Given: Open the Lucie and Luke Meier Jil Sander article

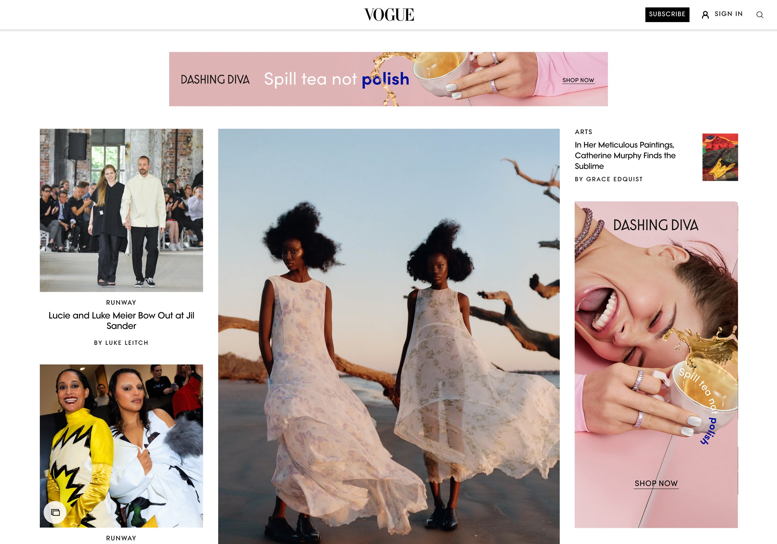Looking at the screenshot, I should coord(121,320).
